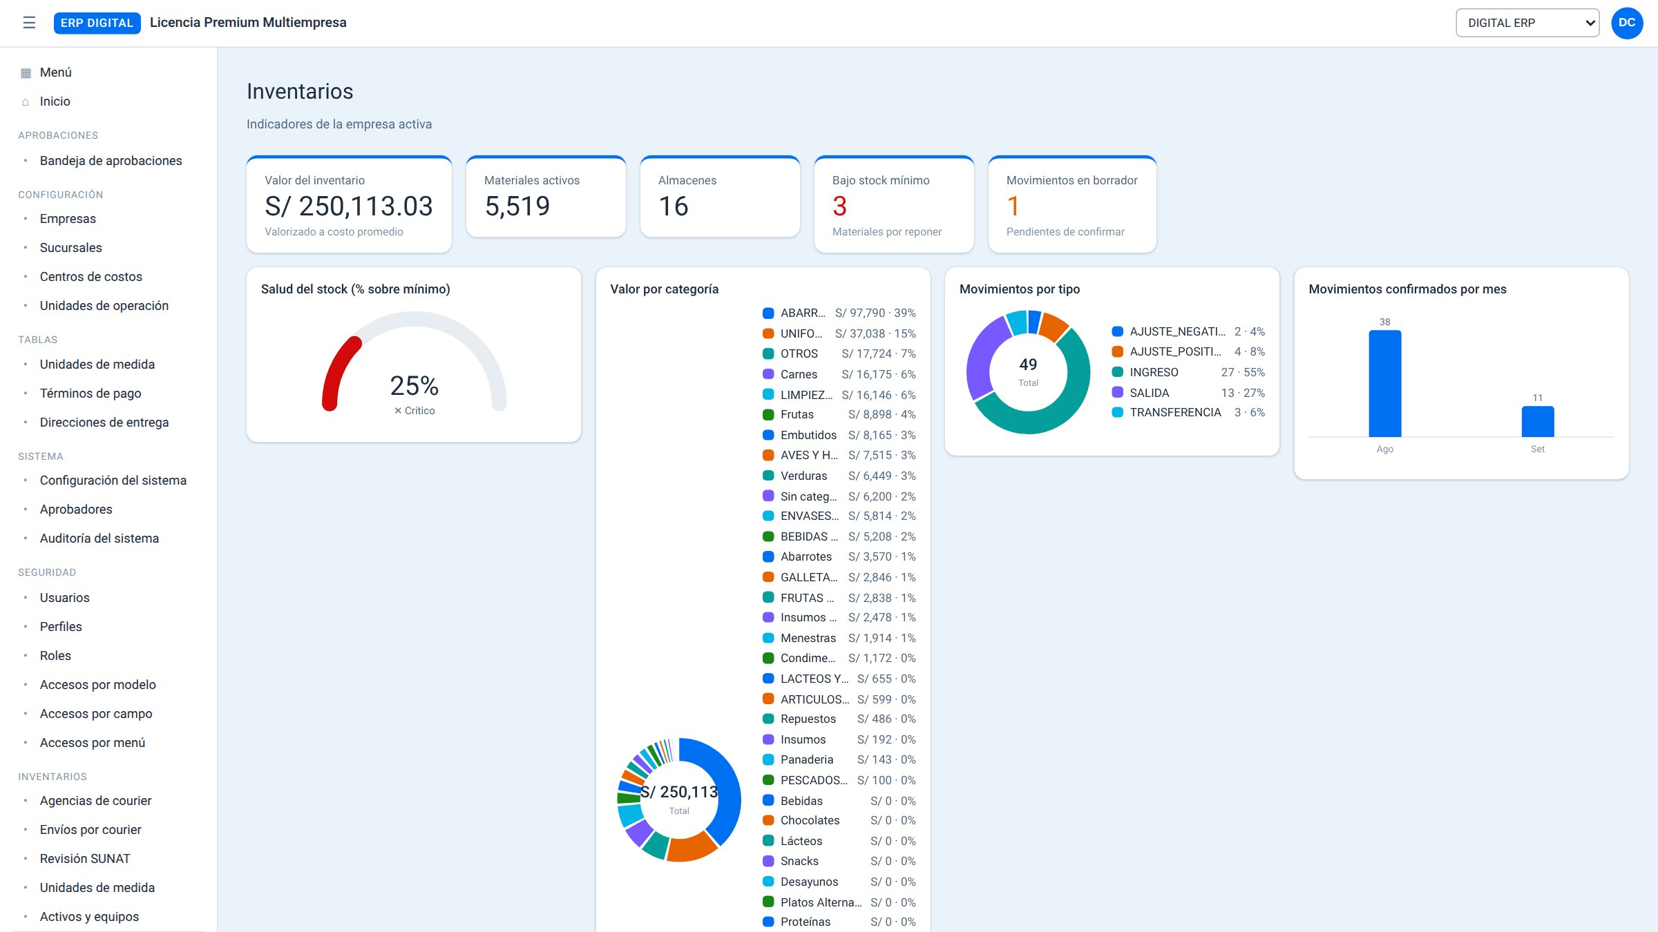
Task: Click the Bajo stock mínimo card
Action: click(894, 204)
